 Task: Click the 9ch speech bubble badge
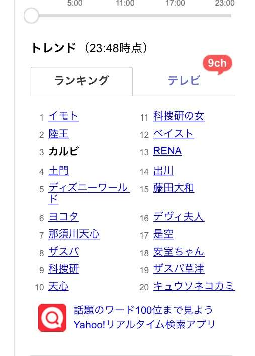[x=217, y=64]
